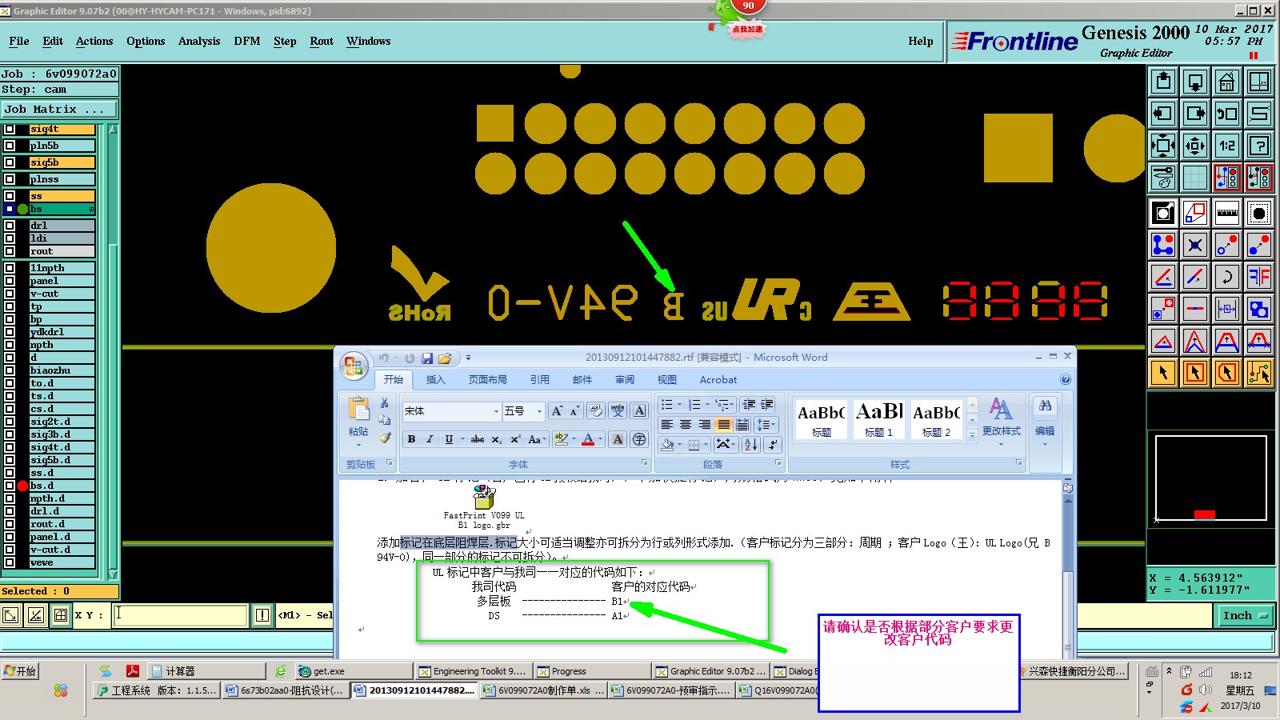Click the Cut scissors icon in Word
The image size is (1280, 720).
pos(385,403)
